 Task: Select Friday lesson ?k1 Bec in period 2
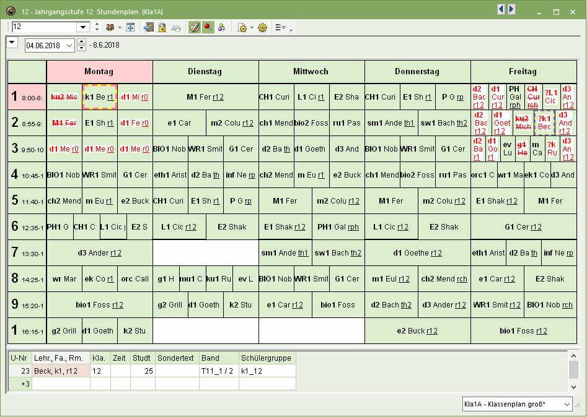(544, 123)
